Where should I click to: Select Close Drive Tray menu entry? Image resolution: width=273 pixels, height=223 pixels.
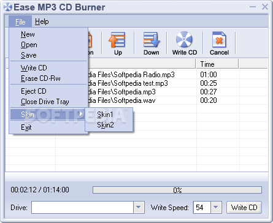coord(48,102)
